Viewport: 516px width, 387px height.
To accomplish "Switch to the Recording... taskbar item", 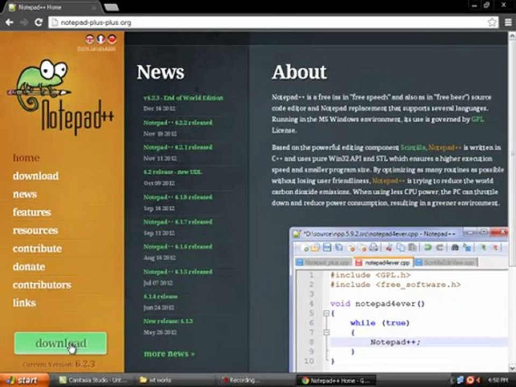I will (241, 380).
